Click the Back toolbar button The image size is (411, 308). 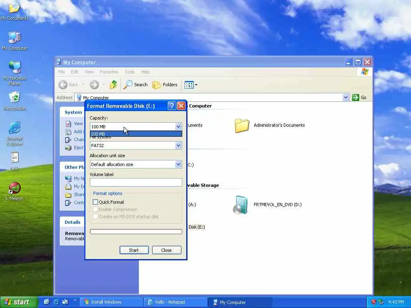[x=68, y=85]
